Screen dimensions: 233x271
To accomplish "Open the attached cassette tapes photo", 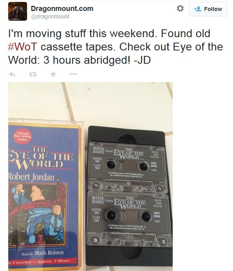I will coord(90,176).
